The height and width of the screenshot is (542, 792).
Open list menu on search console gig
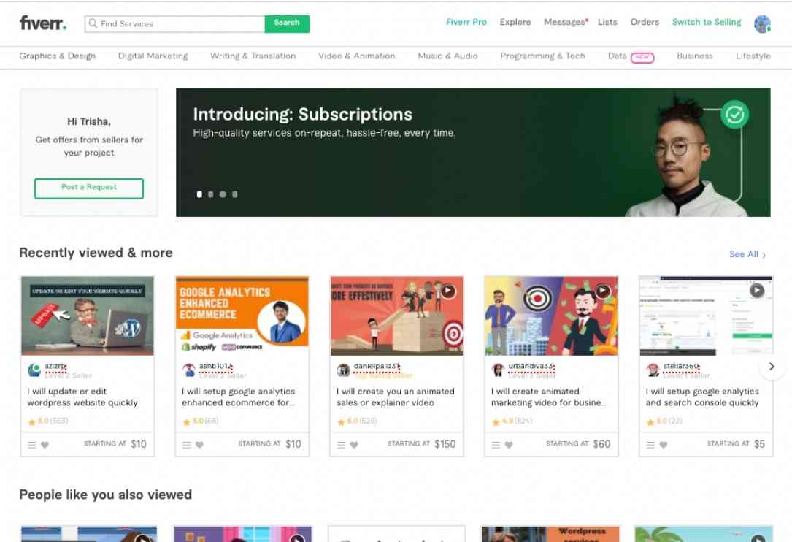click(x=650, y=445)
